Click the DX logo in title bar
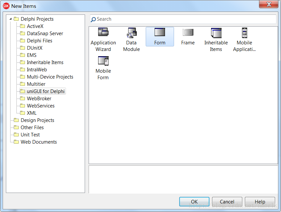Screen dimensions: 281x212 click(6, 6)
